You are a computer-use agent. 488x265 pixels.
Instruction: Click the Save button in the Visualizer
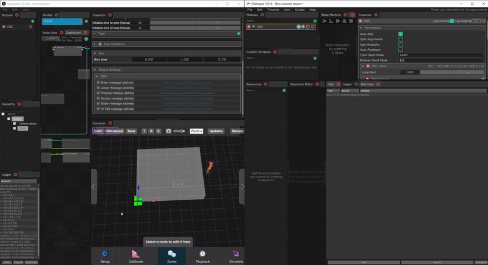(131, 131)
